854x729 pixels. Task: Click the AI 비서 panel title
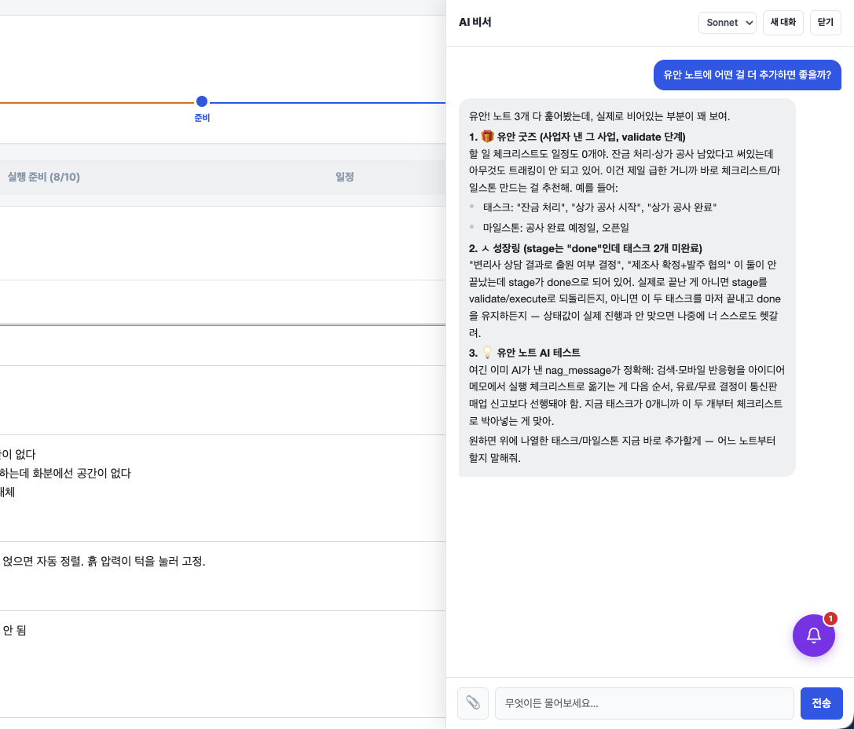[475, 22]
